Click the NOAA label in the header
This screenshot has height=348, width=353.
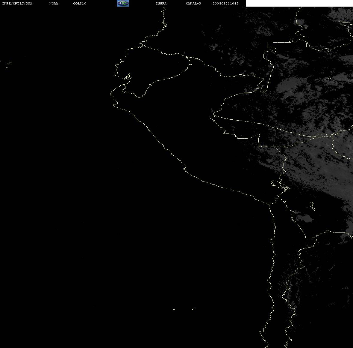54,3
